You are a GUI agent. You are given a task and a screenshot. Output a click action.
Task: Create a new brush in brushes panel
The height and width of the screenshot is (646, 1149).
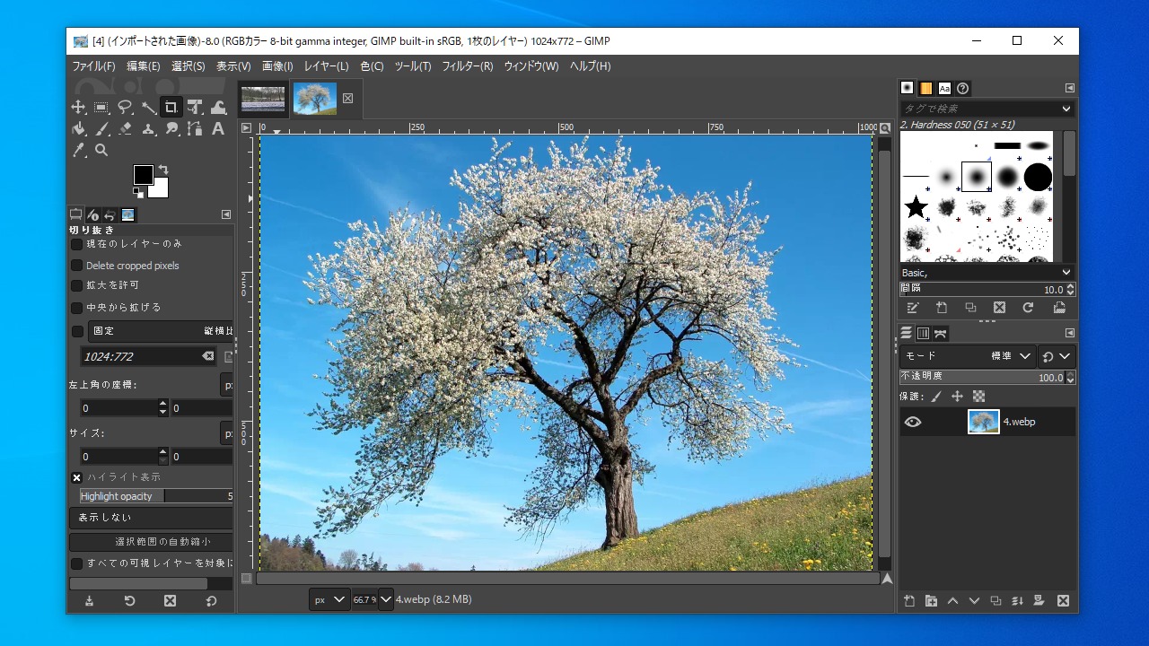point(942,308)
